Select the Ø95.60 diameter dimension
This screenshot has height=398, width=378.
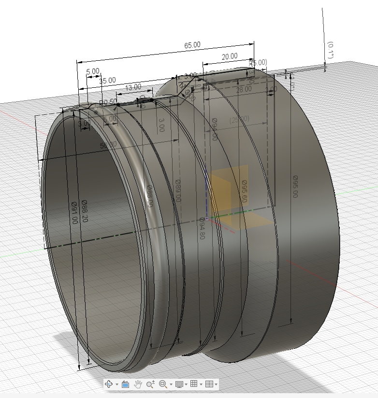244,192
